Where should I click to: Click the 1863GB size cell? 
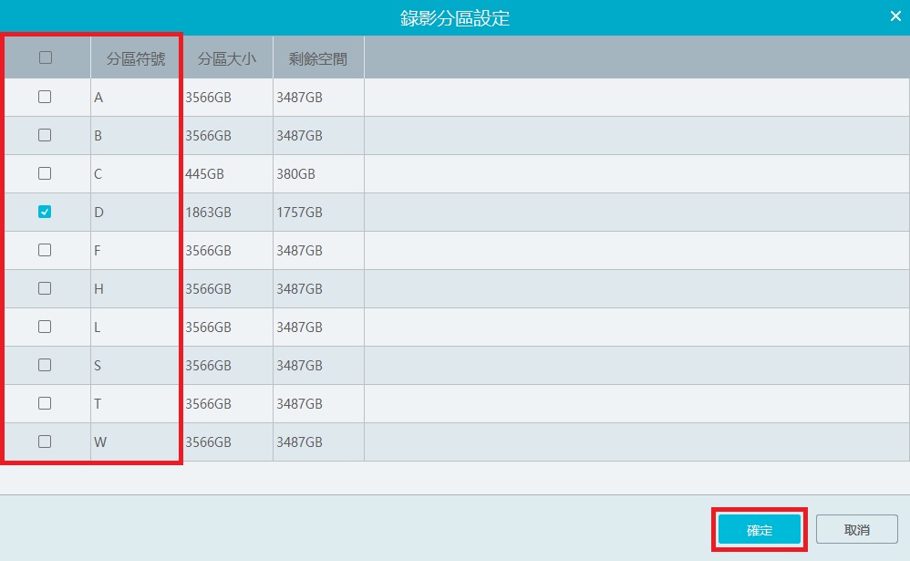click(228, 212)
